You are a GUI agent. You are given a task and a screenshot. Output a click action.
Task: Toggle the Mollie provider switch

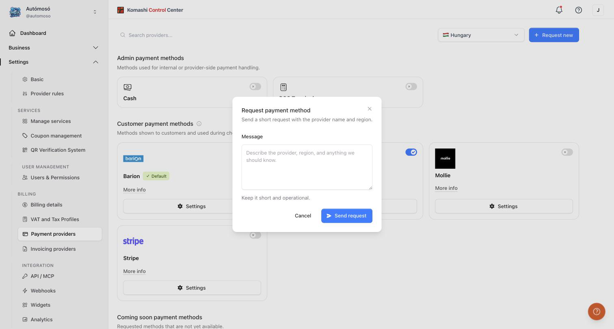point(567,152)
